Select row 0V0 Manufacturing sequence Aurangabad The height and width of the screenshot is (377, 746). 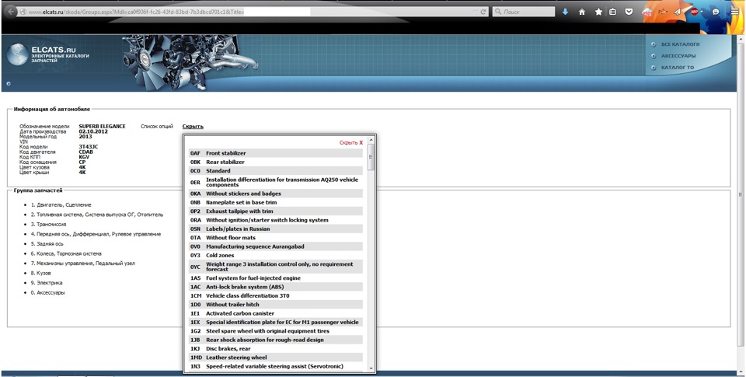[x=275, y=246]
